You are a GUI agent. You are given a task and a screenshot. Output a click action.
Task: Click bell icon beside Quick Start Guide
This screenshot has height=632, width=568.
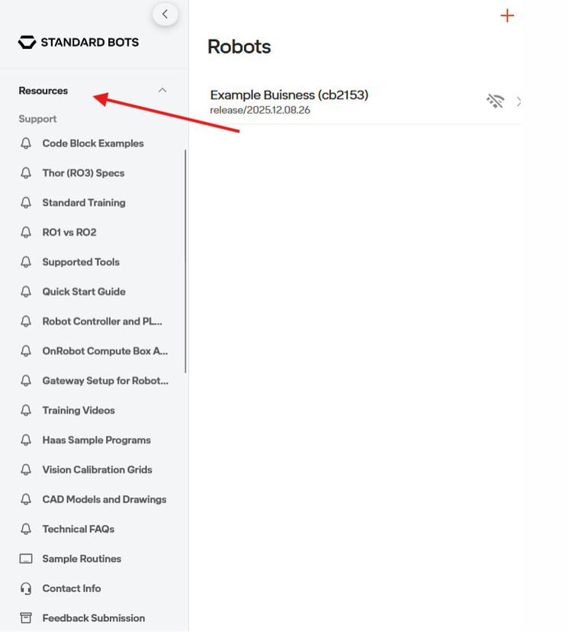26,292
